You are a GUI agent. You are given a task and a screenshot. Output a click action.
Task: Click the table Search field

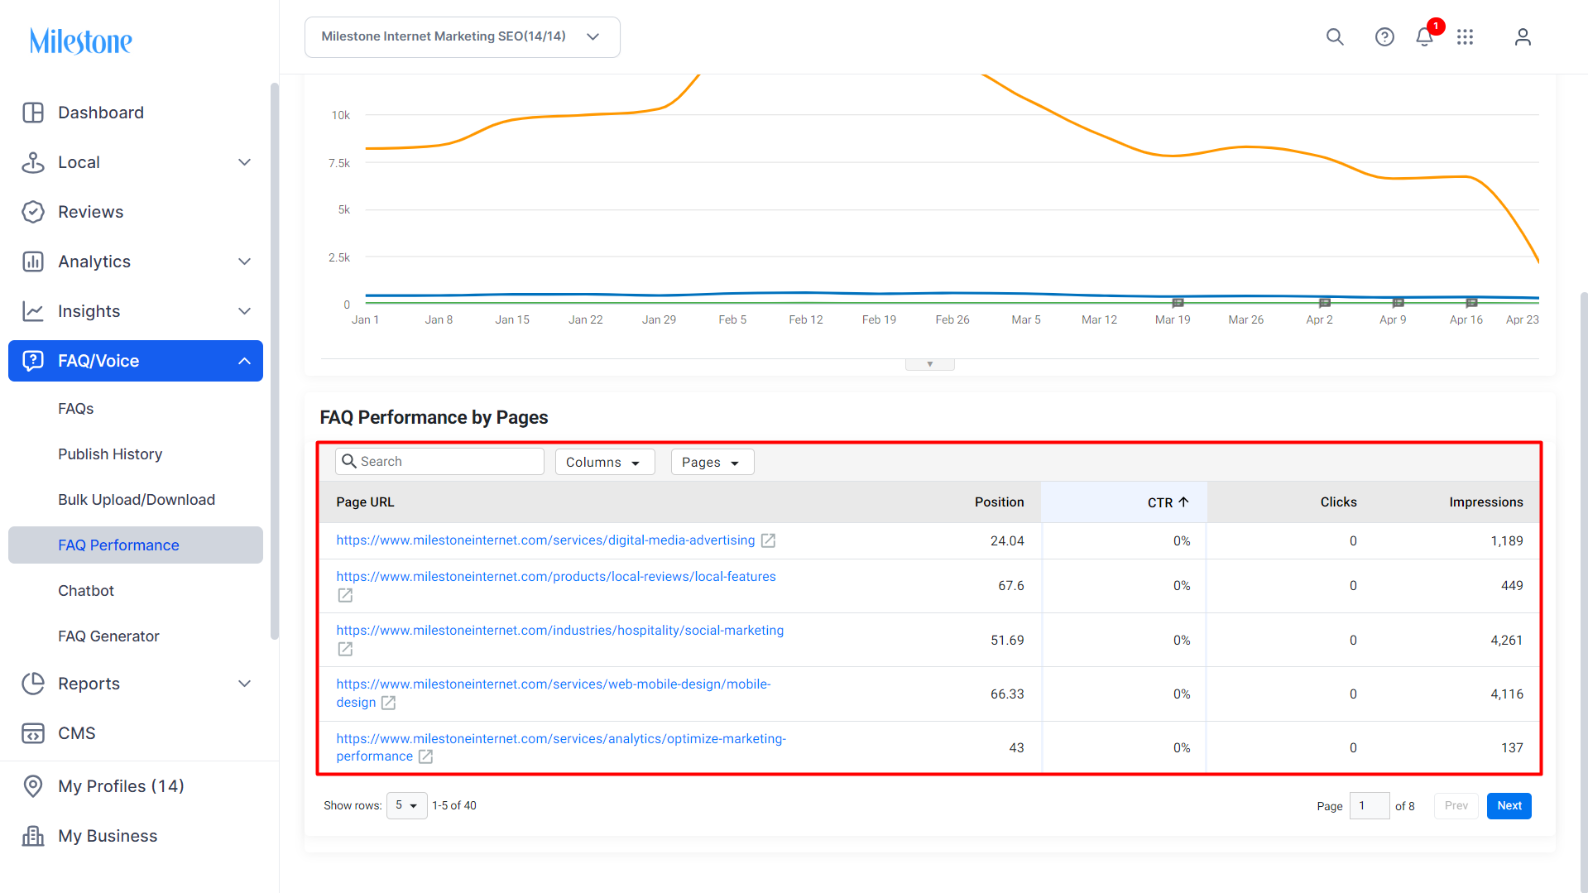[x=439, y=462]
